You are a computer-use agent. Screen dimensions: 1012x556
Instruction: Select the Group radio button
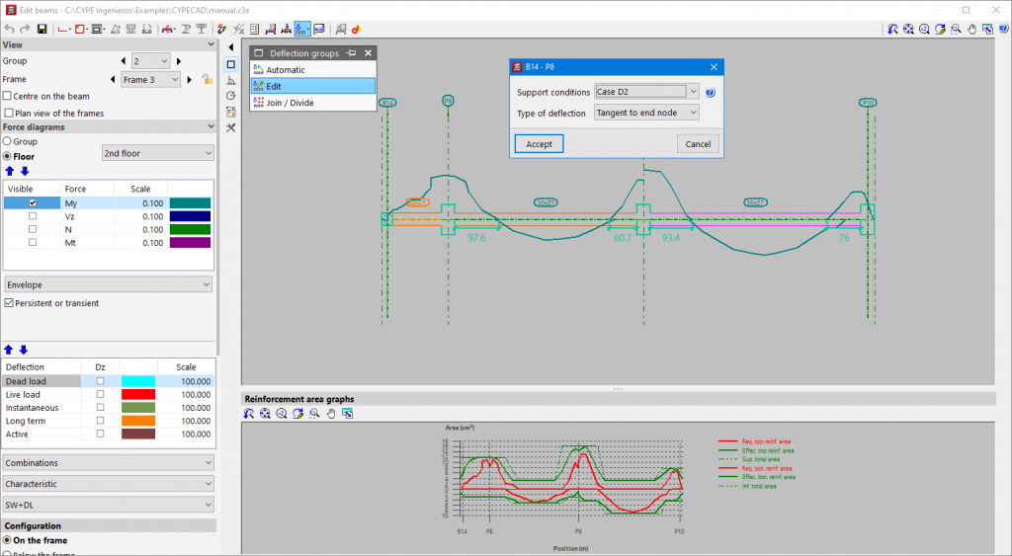point(8,141)
